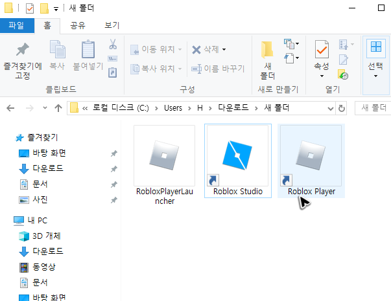Click the Properties (속성) checkmark icon

tap(322, 50)
